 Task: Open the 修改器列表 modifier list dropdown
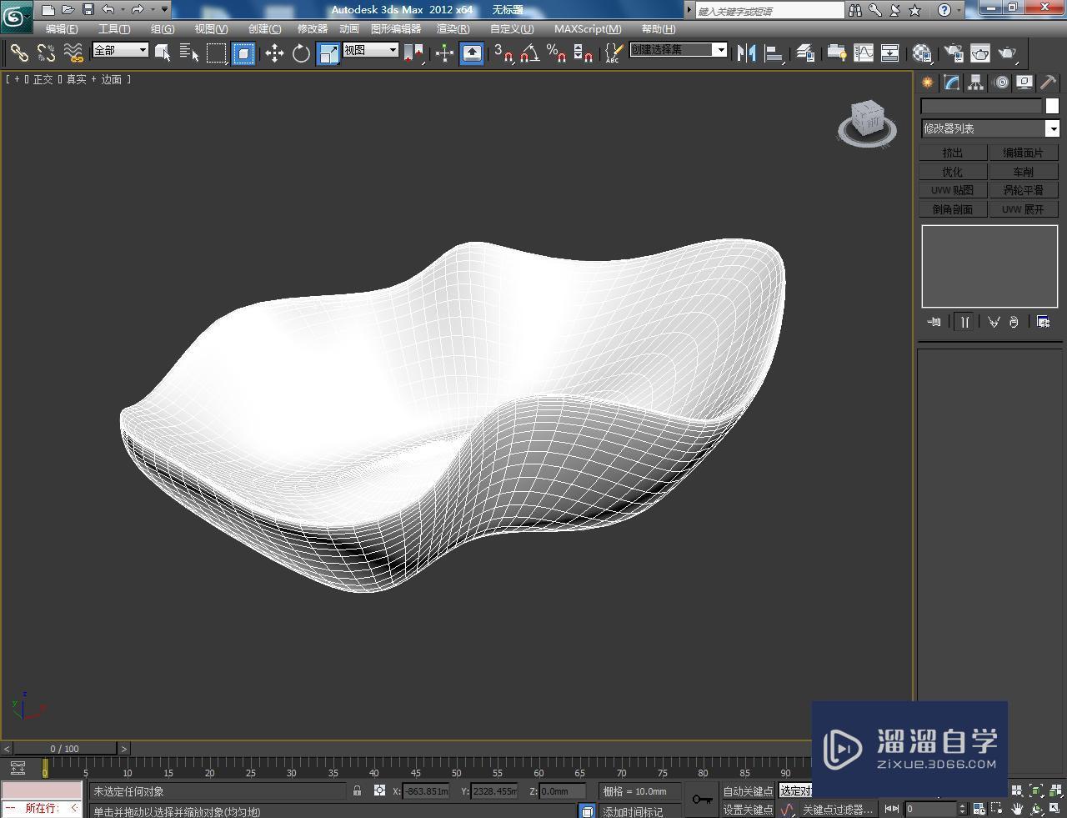click(x=1052, y=128)
